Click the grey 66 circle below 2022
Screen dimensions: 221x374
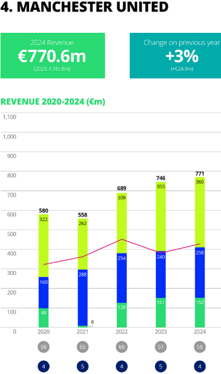(122, 347)
